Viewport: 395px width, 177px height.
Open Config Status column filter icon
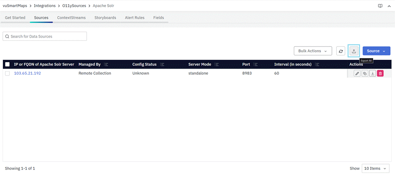coord(162,65)
